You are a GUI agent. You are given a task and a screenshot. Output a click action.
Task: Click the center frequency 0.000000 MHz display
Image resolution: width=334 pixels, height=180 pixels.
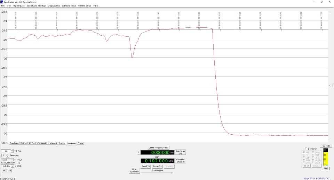[157, 152]
